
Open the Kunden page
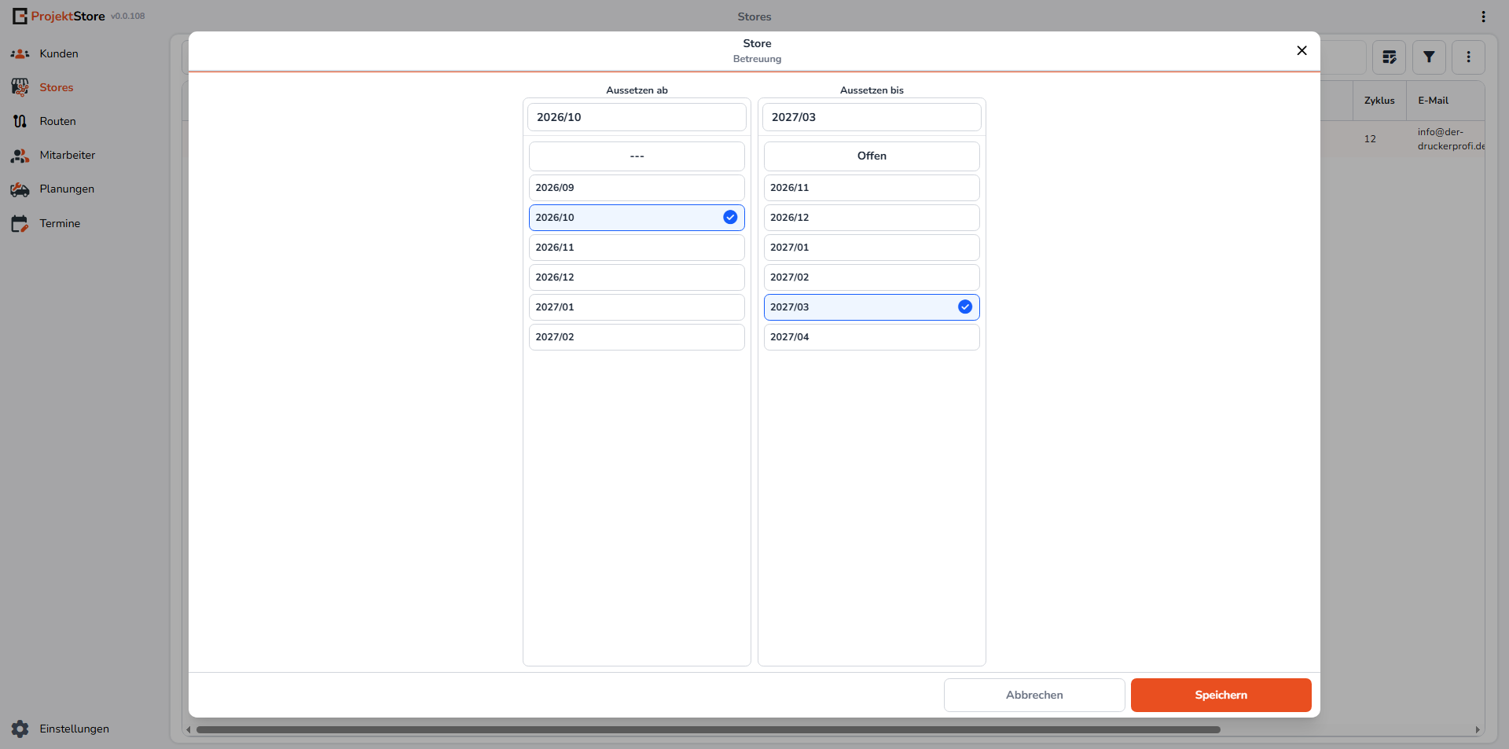pyautogui.click(x=59, y=54)
